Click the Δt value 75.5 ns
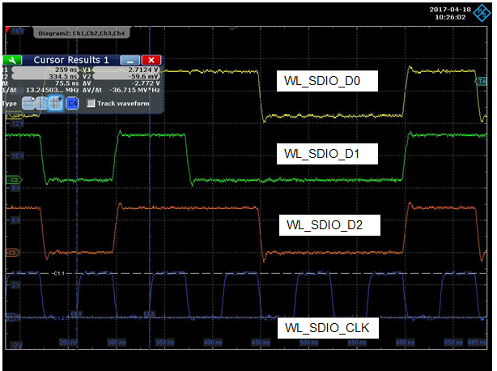 67,83
